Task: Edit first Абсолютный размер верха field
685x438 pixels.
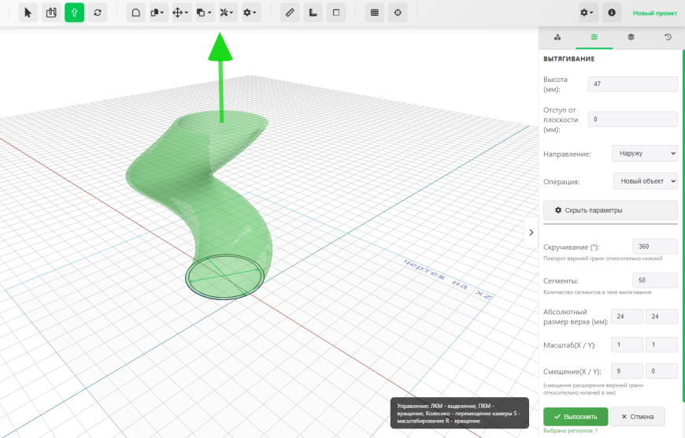Action: (627, 317)
